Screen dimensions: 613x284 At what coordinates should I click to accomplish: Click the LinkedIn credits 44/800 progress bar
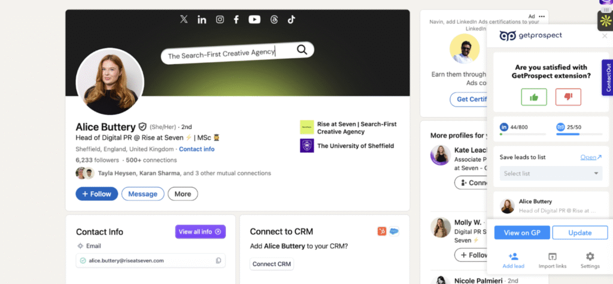point(523,134)
